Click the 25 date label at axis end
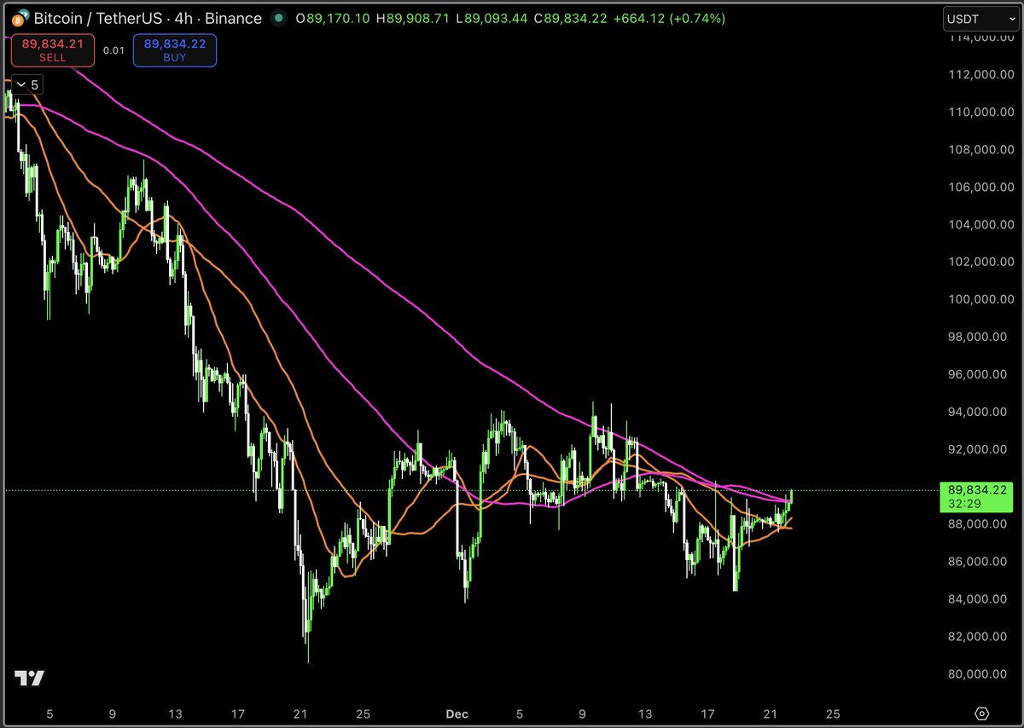This screenshot has width=1024, height=728. [834, 714]
